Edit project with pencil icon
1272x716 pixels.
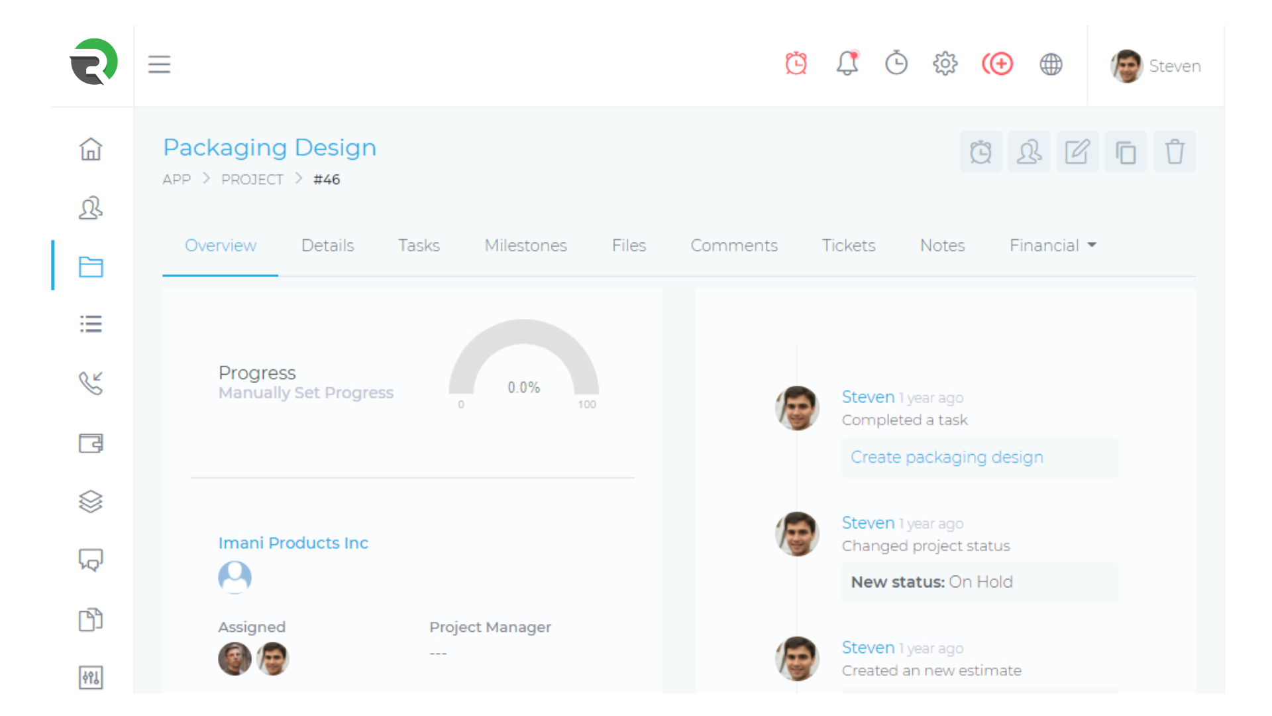[x=1077, y=152]
